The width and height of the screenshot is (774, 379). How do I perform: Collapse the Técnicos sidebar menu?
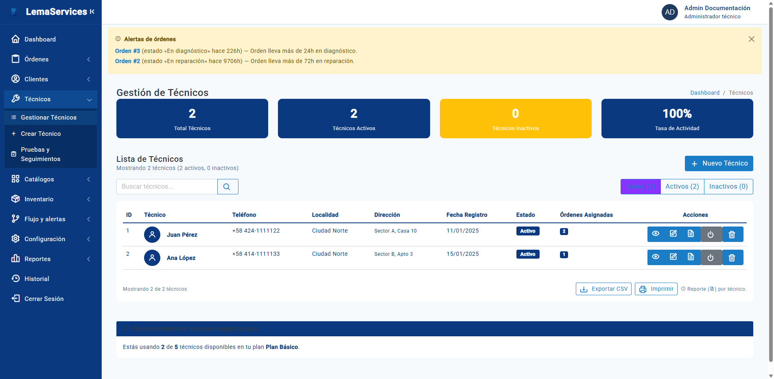[50, 99]
